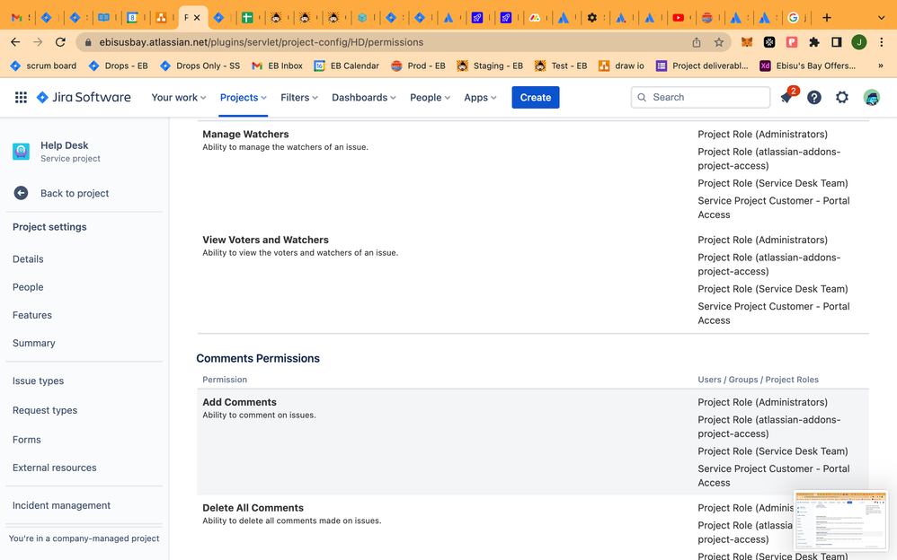
Task: Switch to the green spreadsheet browser tab
Action: [x=247, y=18]
